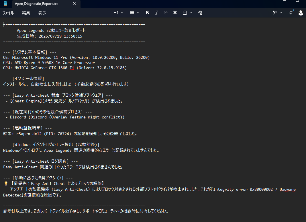Insert a link with the link icon

175,13
